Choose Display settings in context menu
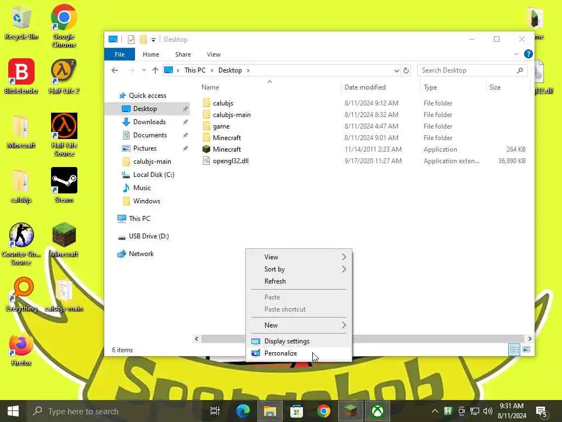Screen dimensions: 562x422 coord(299,341)
